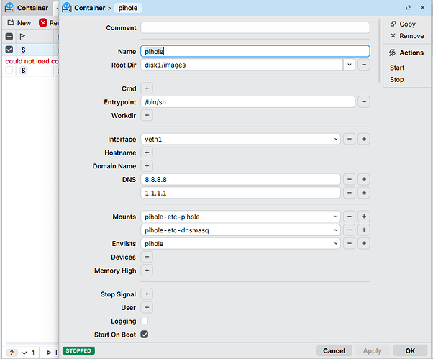
Task: Click the selected count checkmark 1
Action: tap(29, 353)
